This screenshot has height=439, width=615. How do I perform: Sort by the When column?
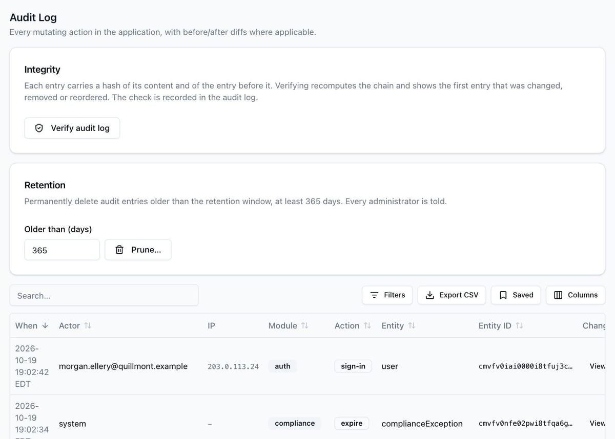(x=32, y=325)
